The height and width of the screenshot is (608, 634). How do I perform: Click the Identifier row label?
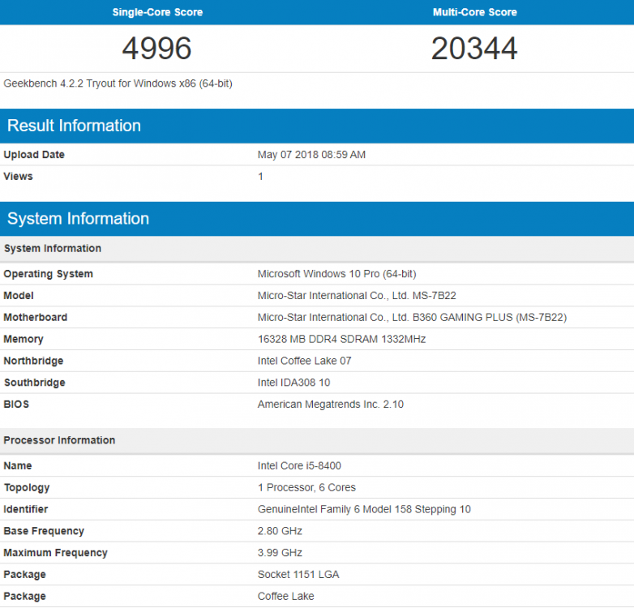(x=26, y=509)
